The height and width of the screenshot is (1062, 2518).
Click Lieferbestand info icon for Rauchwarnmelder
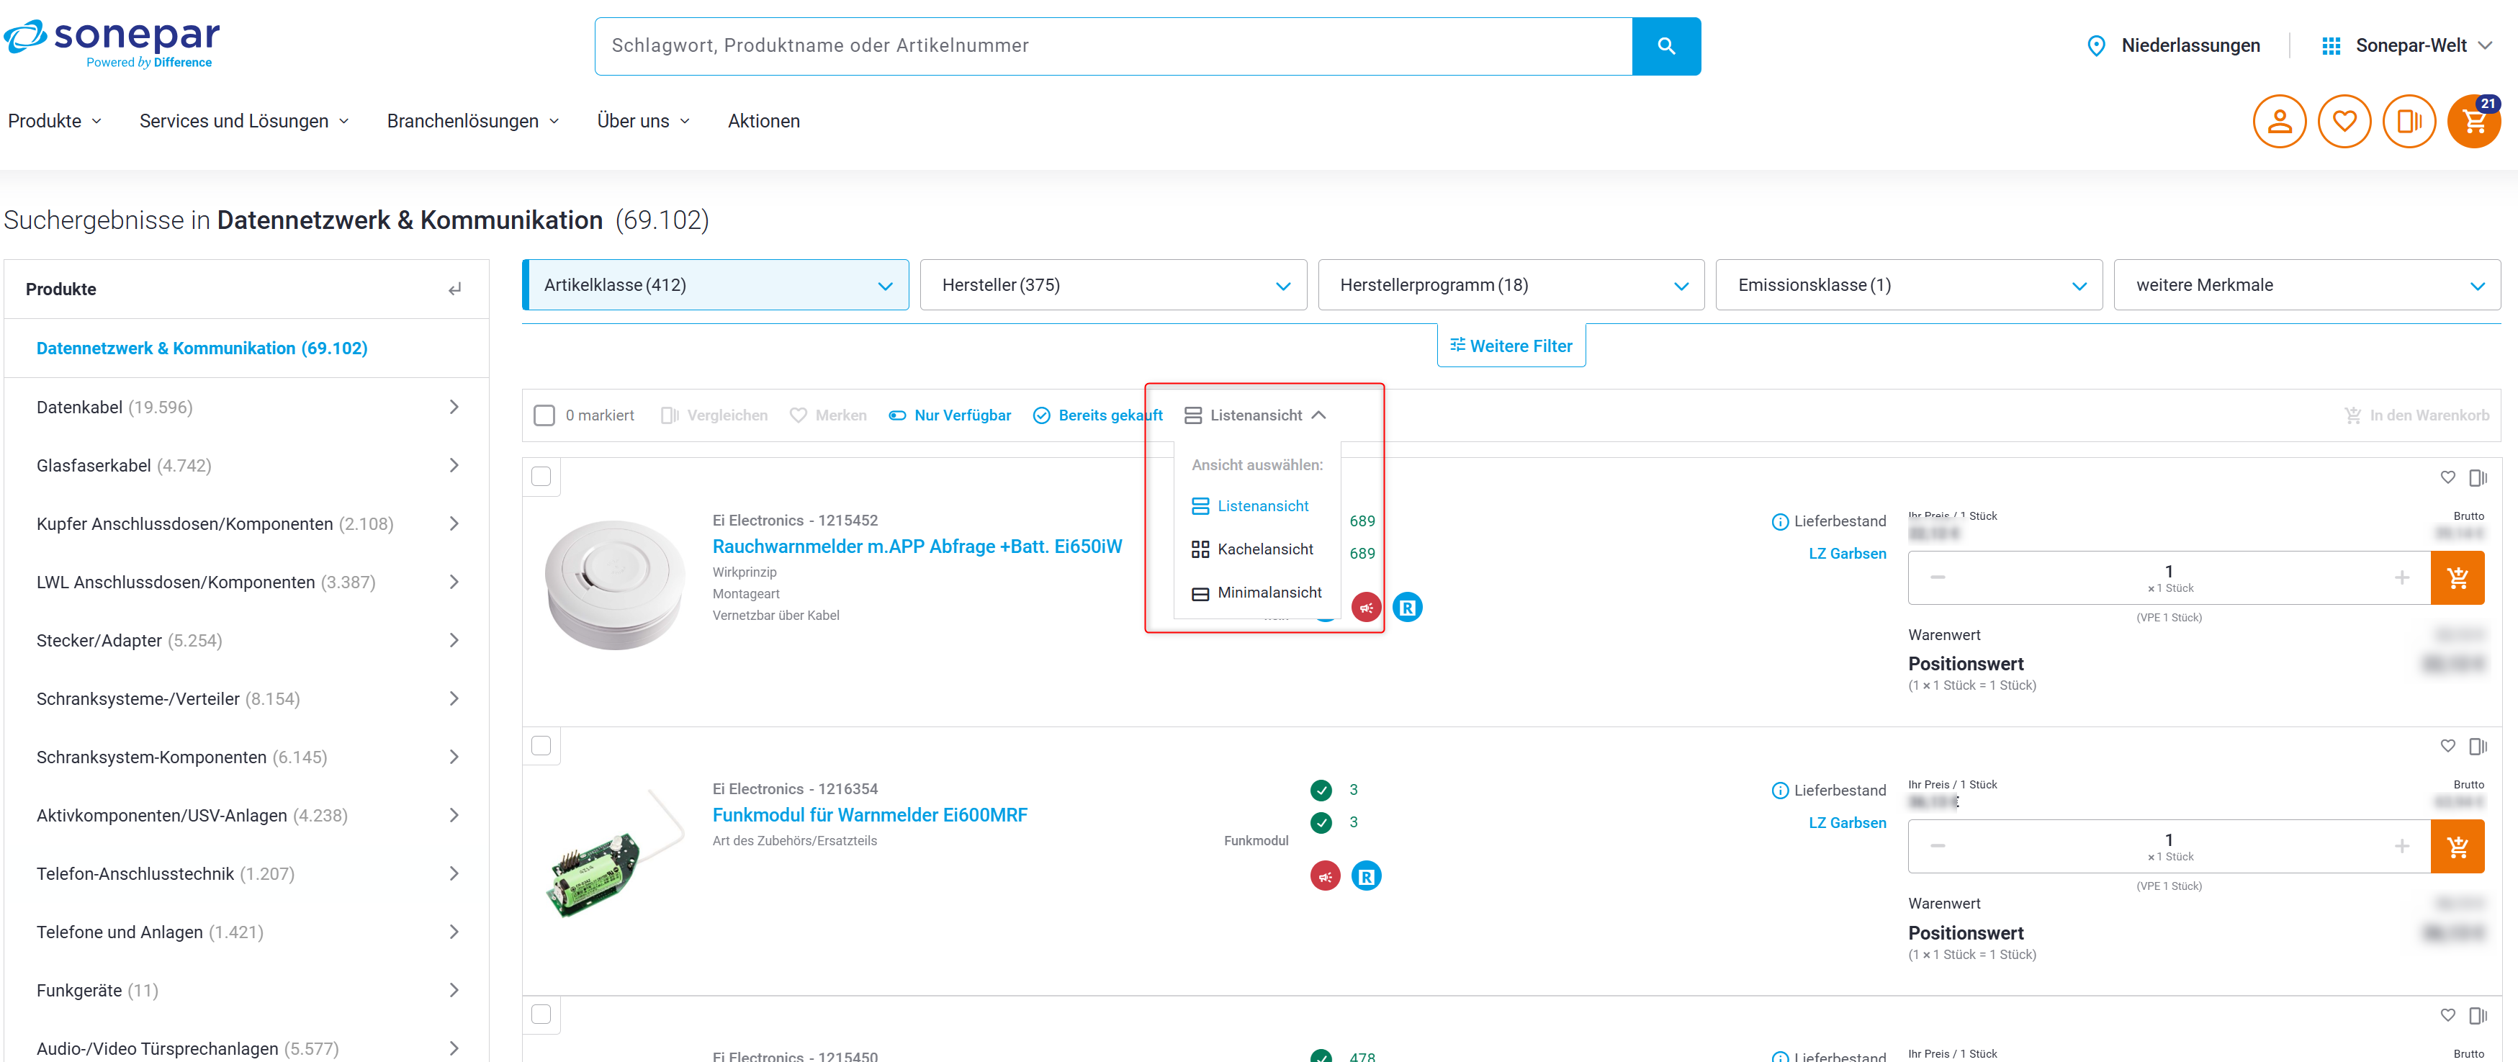tap(1779, 522)
